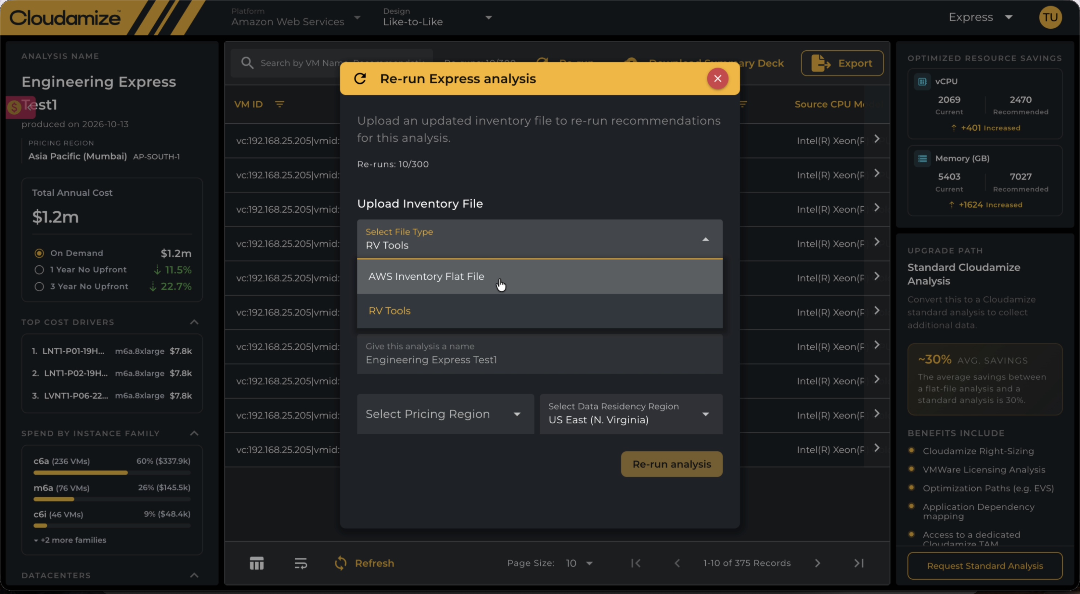Click the VM ID column filter icon

click(279, 104)
